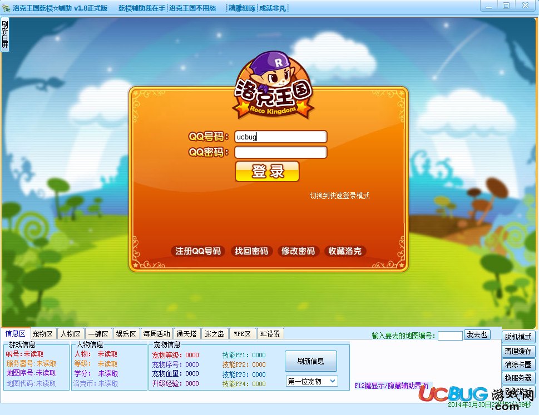Click the map number input box
Screen dimensions: 539x415
click(450, 336)
